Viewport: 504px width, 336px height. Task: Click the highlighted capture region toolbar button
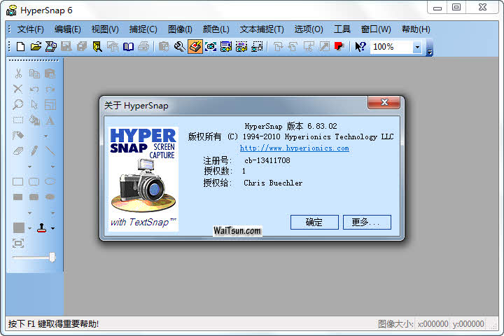coord(195,47)
